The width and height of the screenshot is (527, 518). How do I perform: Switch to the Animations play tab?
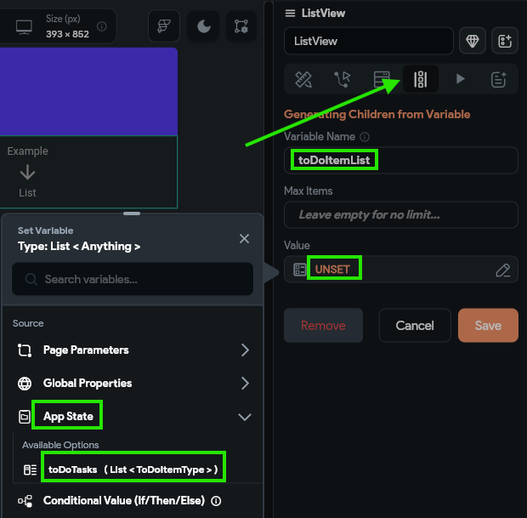click(460, 79)
